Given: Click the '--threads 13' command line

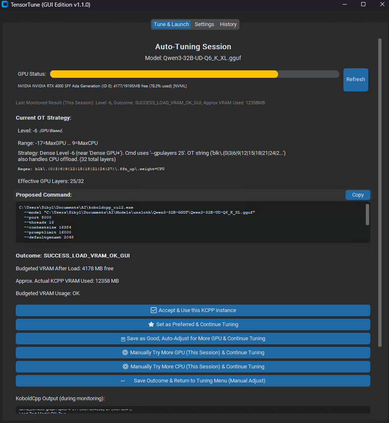Looking at the screenshot, I should point(39,222).
